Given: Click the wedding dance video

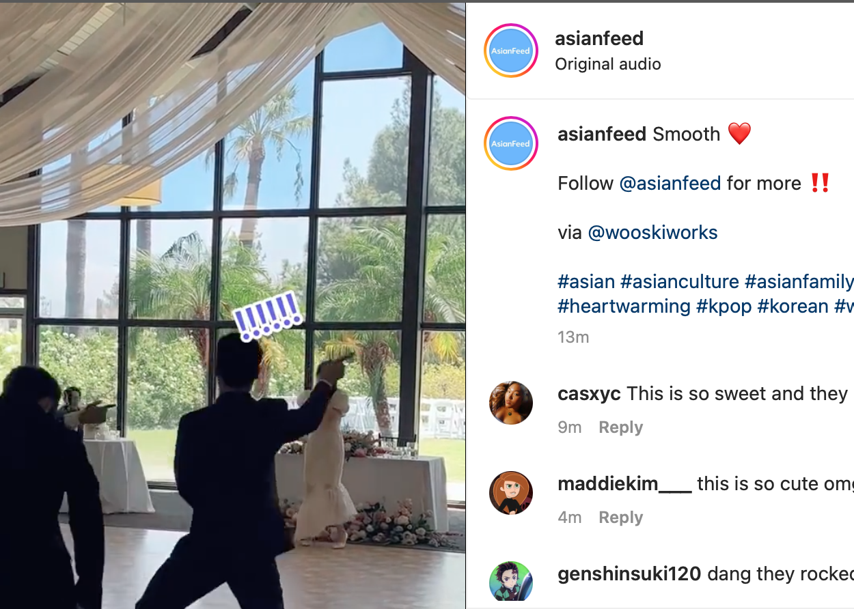Looking at the screenshot, I should pos(232,306).
